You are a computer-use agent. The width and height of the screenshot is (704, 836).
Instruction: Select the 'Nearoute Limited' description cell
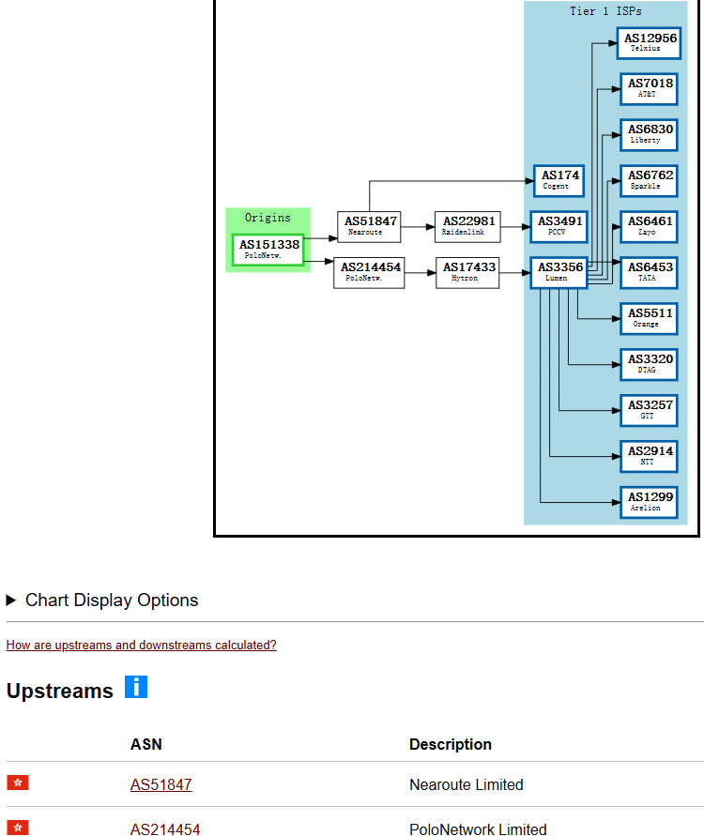point(467,784)
